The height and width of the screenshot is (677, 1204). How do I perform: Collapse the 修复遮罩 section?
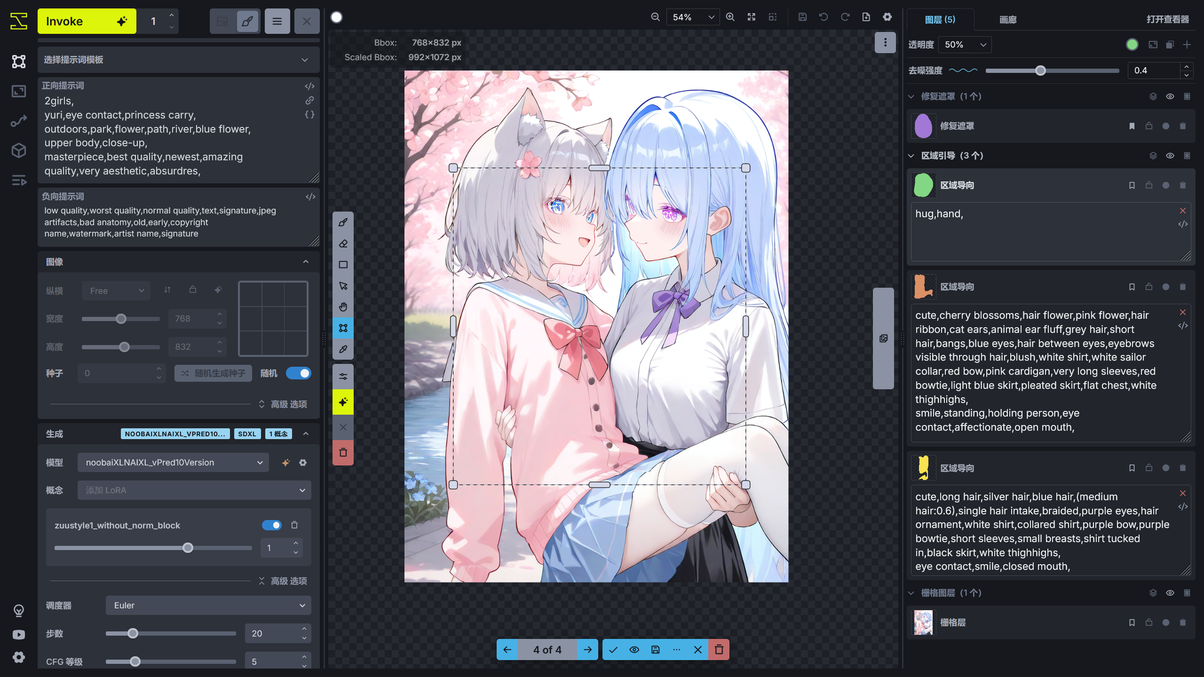pos(911,96)
